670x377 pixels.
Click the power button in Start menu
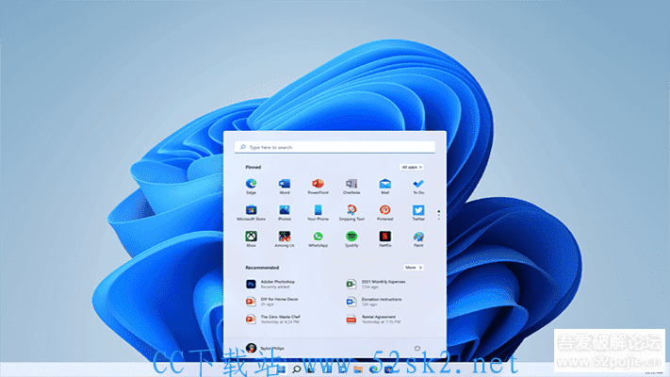click(417, 349)
